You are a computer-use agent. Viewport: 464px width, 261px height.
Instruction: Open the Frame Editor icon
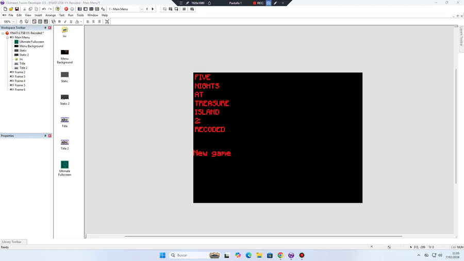(86, 9)
